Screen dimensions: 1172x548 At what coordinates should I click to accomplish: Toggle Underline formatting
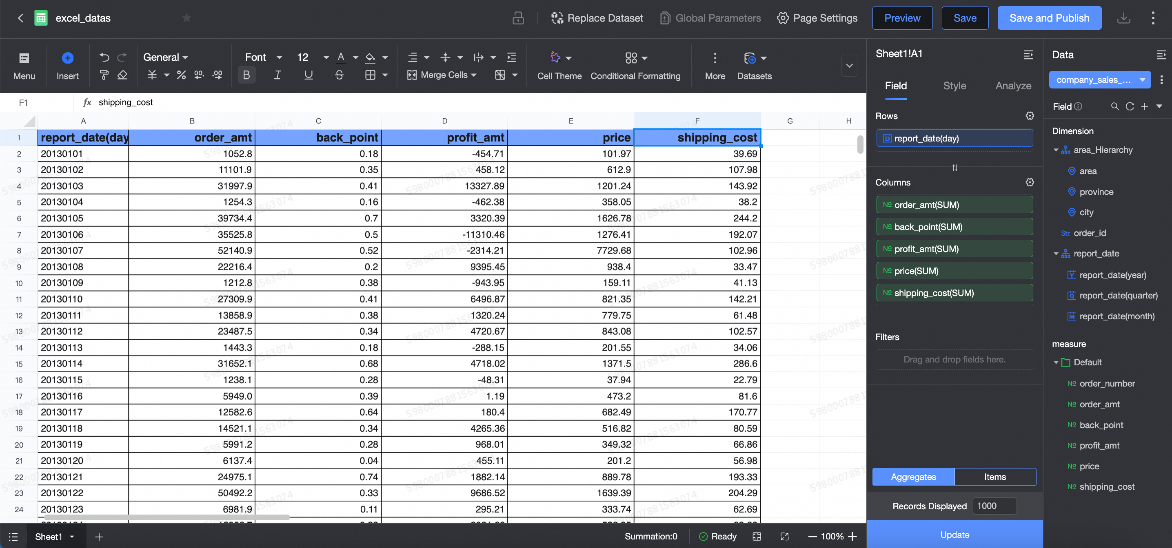click(309, 75)
